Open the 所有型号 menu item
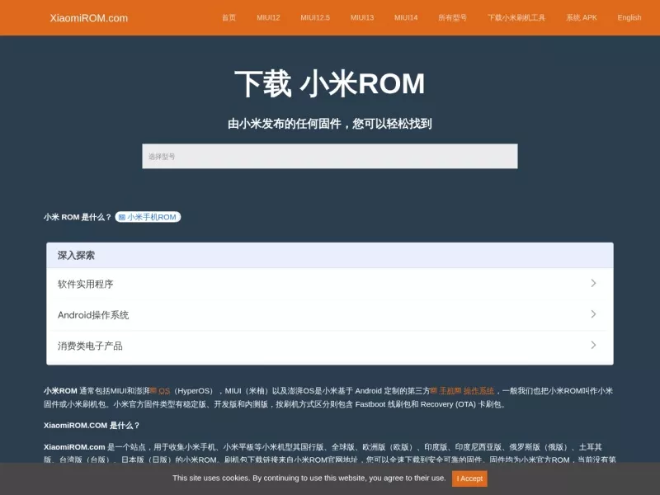 click(452, 17)
